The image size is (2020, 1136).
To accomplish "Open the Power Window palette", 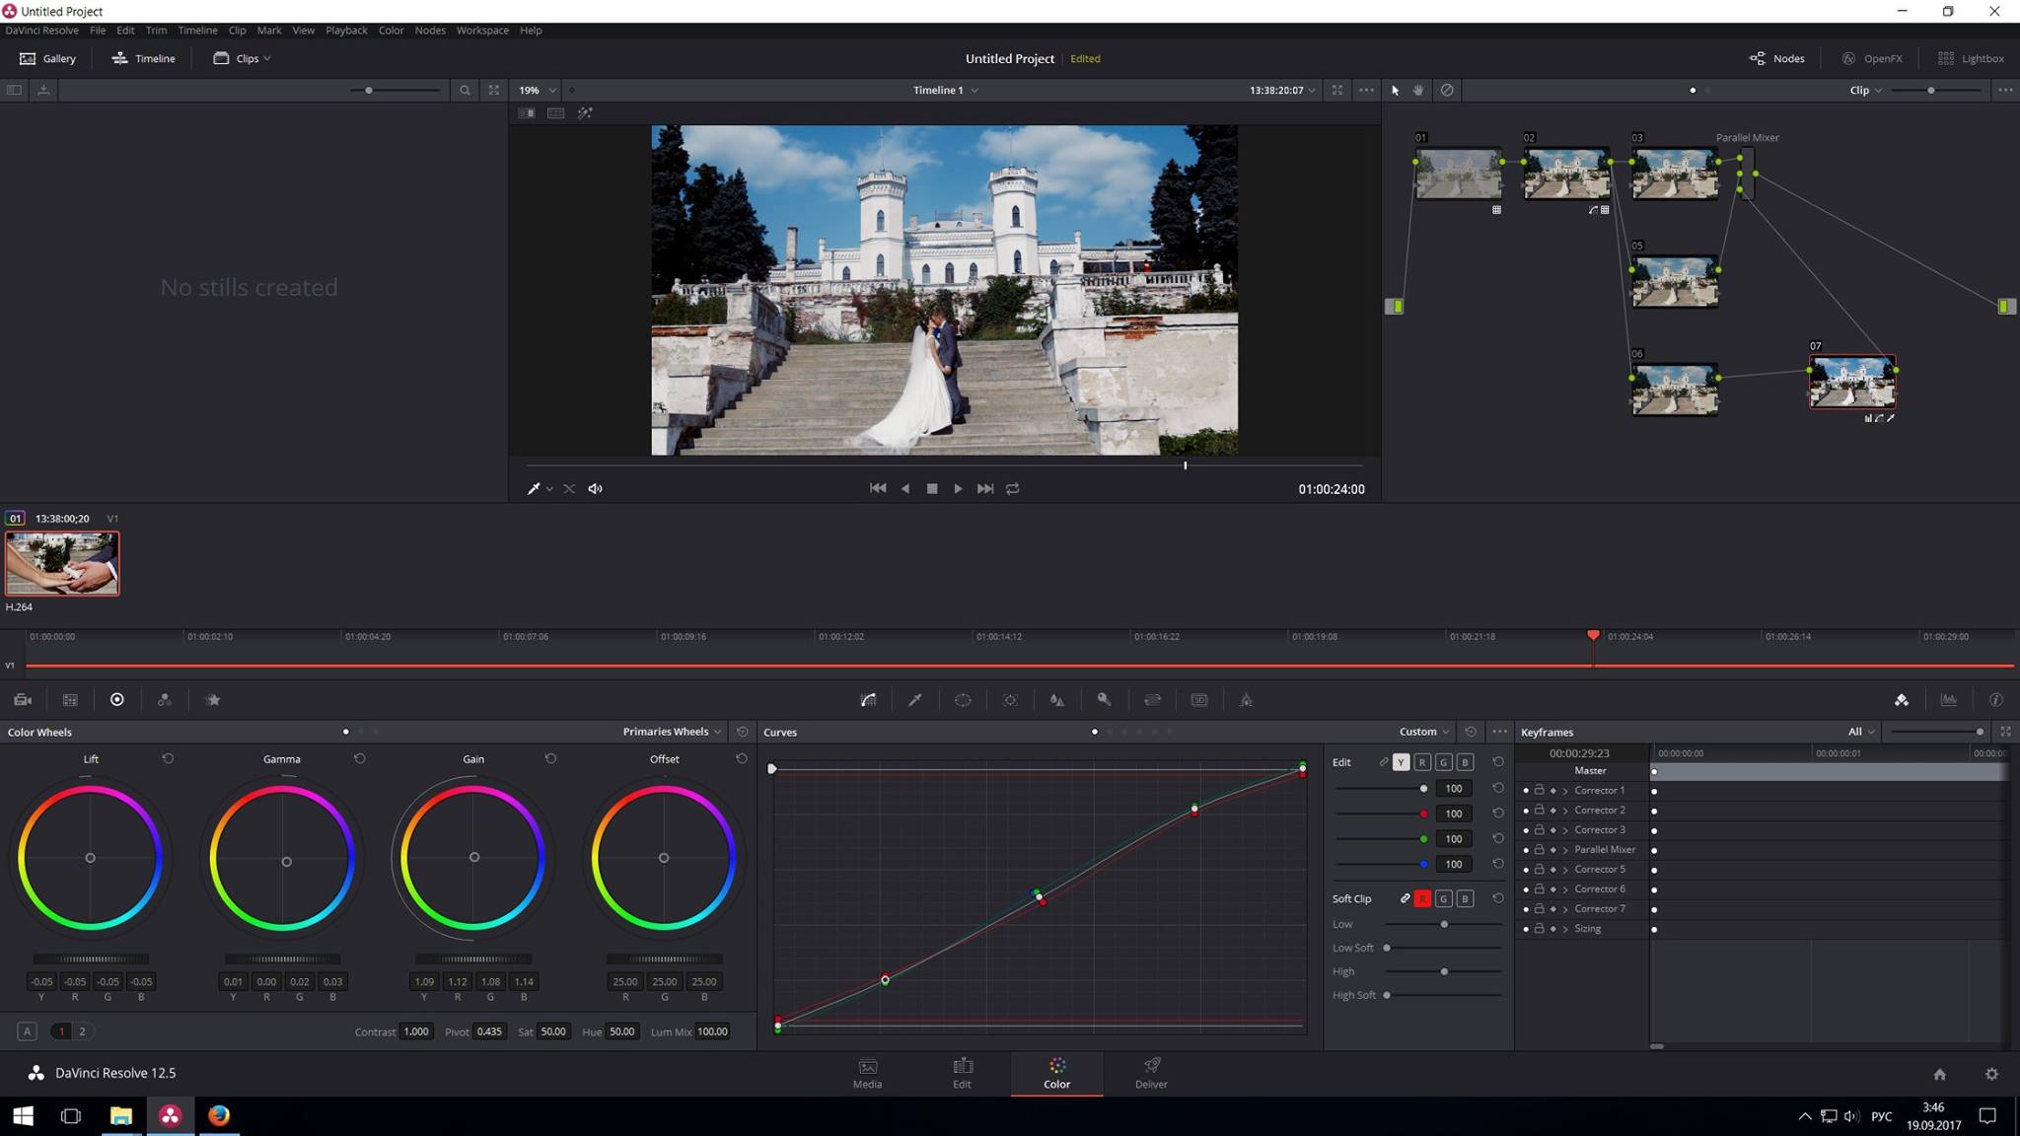I will click(963, 700).
